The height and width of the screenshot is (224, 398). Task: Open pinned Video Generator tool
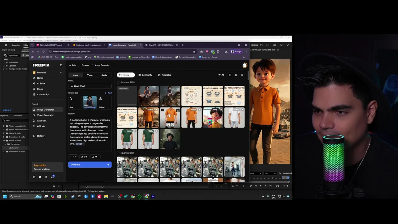(45, 115)
